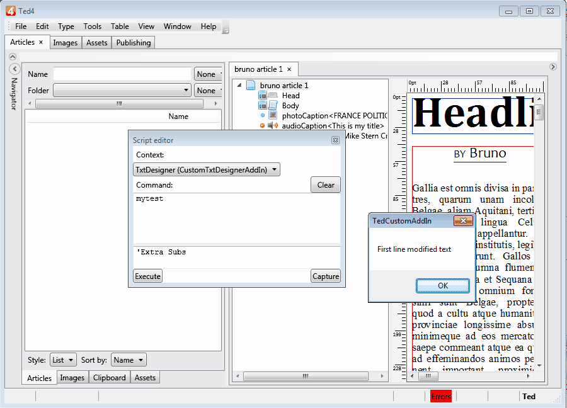Open the Help menu

tap(209, 26)
